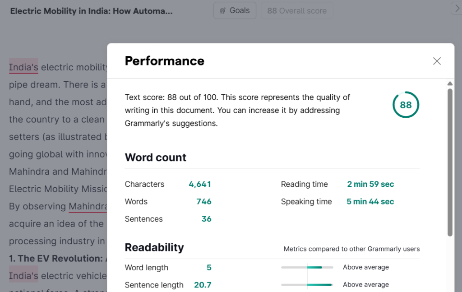Click the Performance dialog scrollbar thumb
Screen dimensions: 462x292
tap(449, 162)
